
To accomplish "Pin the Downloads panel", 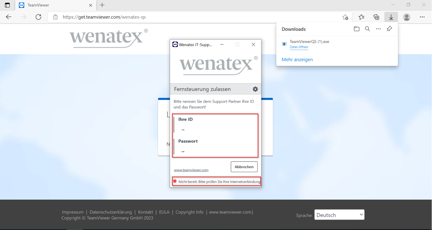I will (389, 29).
